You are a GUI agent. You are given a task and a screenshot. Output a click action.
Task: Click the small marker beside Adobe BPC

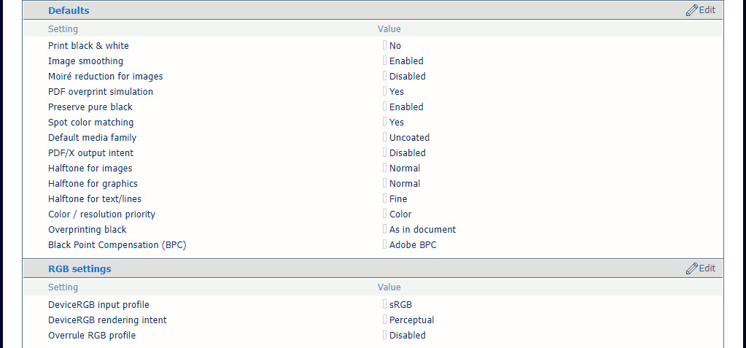(384, 244)
